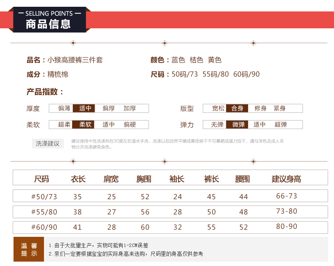Click the left ornament on the top divider
334x266 pixels.
point(73,43)
